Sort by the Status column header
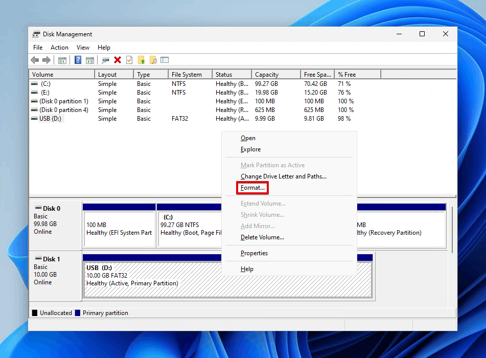 click(x=232, y=75)
